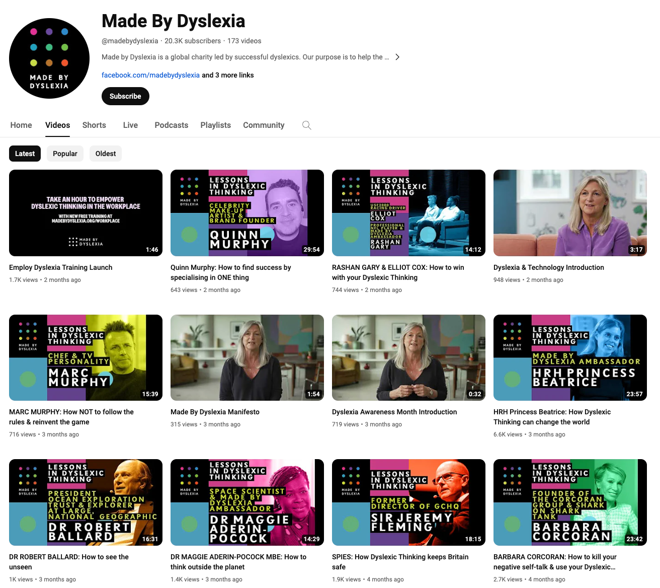Image resolution: width=660 pixels, height=588 pixels.
Task: Click title 'RASHAN GARY & ELLIOT COX: How to win'
Action: click(398, 272)
